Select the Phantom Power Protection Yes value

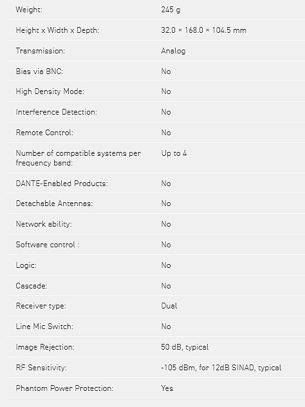point(167,388)
